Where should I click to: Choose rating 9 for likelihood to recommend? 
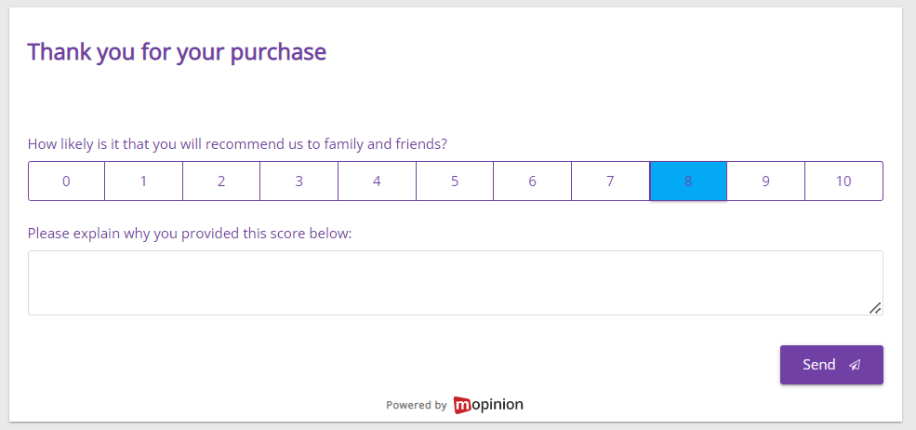pos(765,181)
